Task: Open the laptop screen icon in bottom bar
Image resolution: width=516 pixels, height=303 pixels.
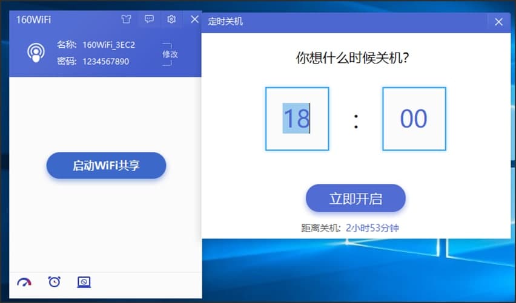Action: pos(84,282)
